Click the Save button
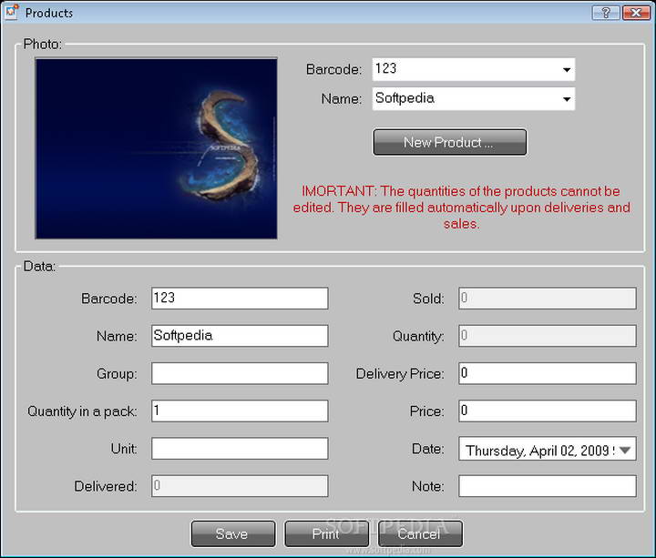The width and height of the screenshot is (656, 558). 233,533
